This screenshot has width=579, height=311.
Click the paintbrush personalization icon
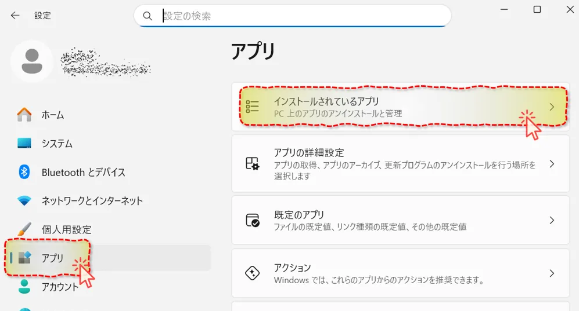click(x=24, y=229)
